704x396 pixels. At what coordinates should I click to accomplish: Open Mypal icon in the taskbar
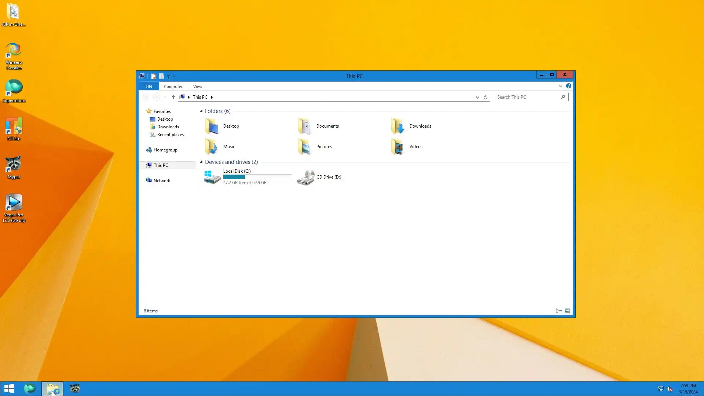tap(74, 388)
